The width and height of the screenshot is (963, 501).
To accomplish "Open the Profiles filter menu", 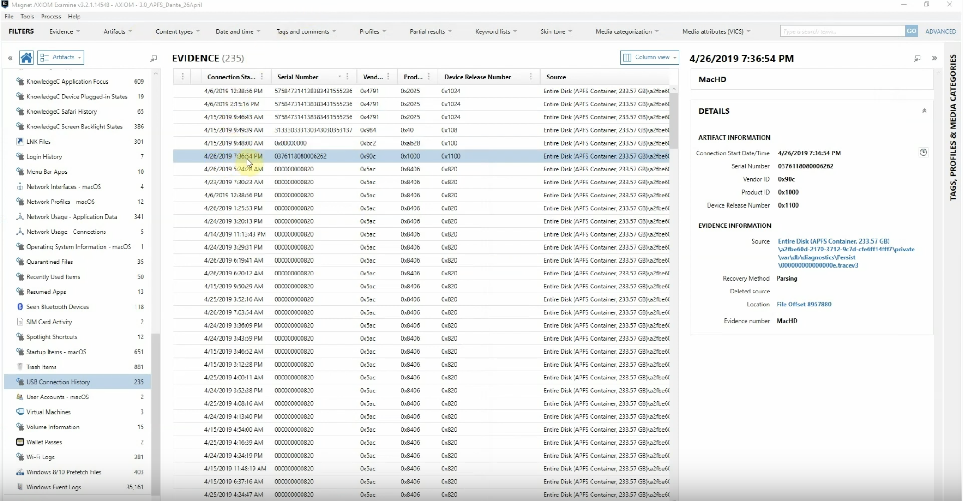I will 373,31.
